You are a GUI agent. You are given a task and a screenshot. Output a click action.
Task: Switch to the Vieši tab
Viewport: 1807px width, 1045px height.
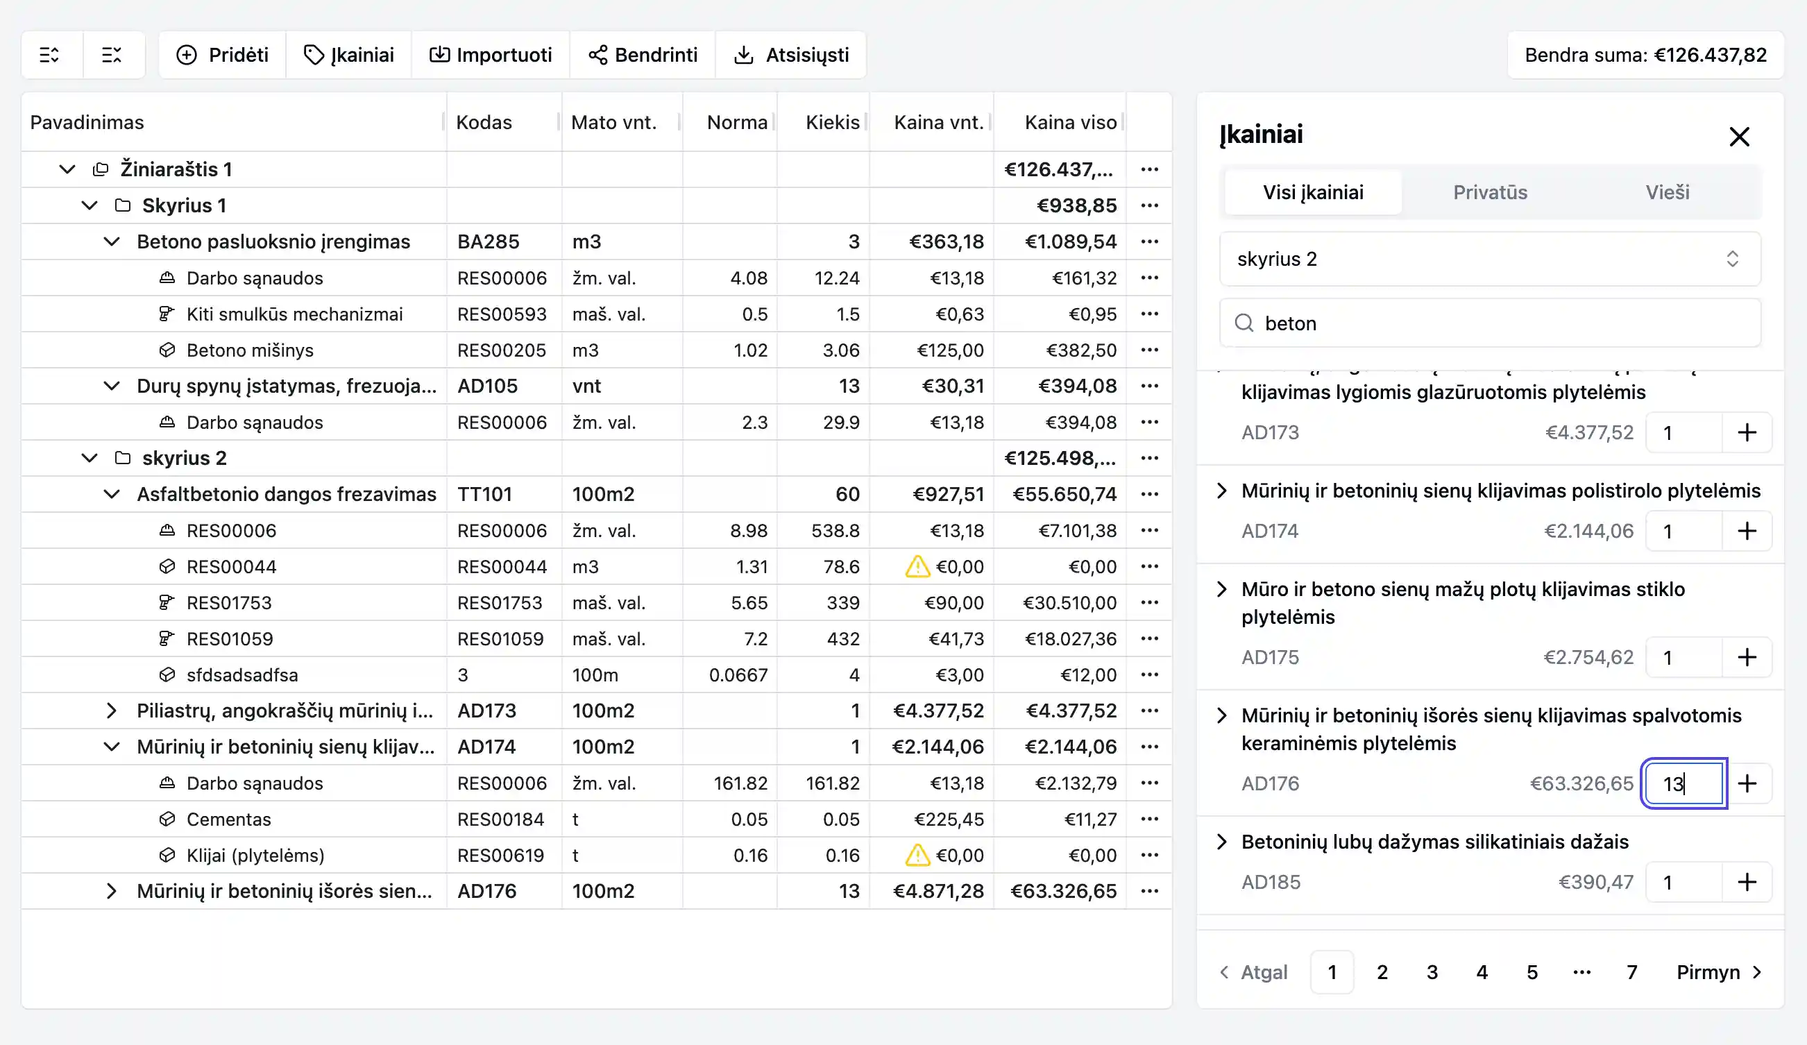pyautogui.click(x=1666, y=192)
